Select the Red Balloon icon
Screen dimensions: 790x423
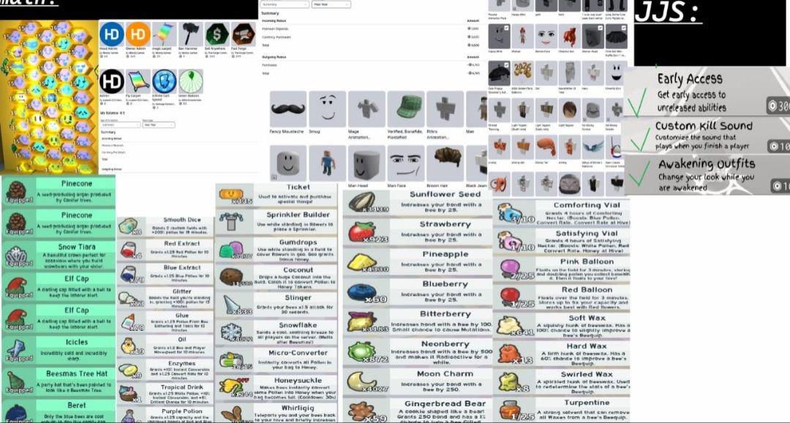pos(510,297)
